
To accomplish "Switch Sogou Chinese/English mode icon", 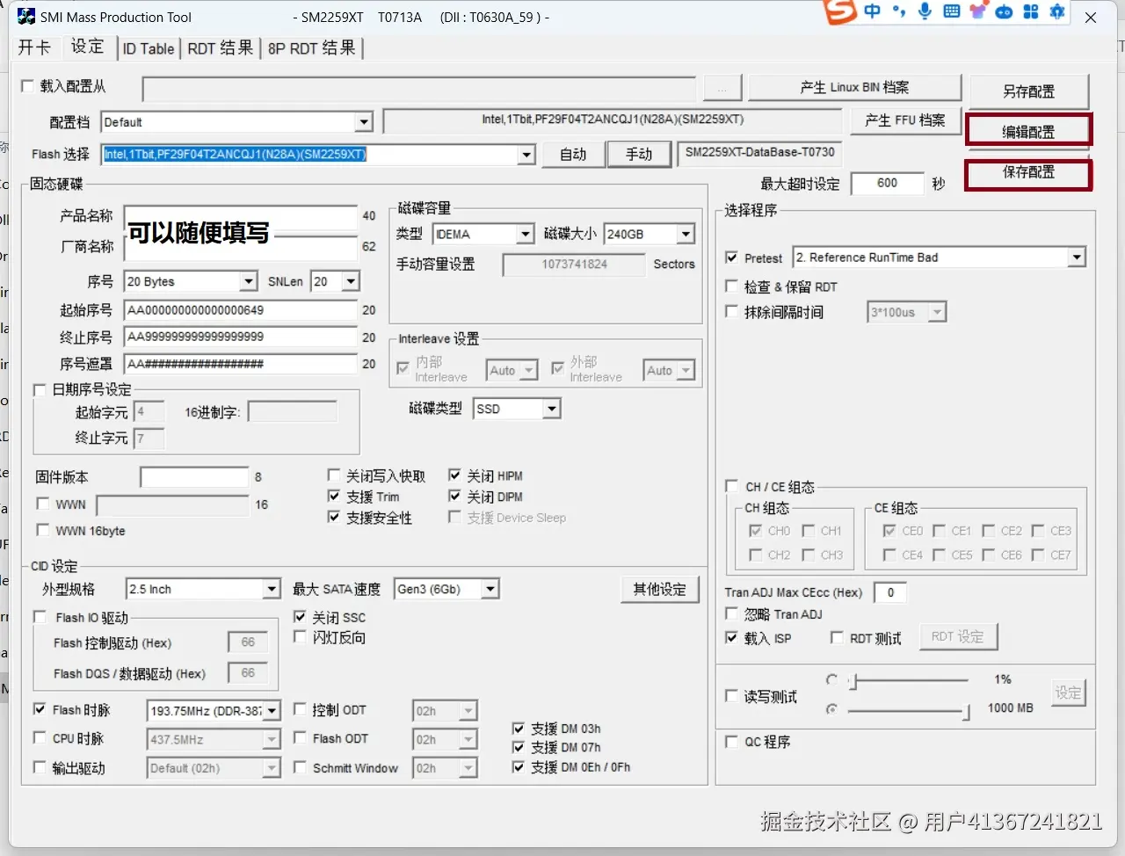I will pyautogui.click(x=872, y=11).
